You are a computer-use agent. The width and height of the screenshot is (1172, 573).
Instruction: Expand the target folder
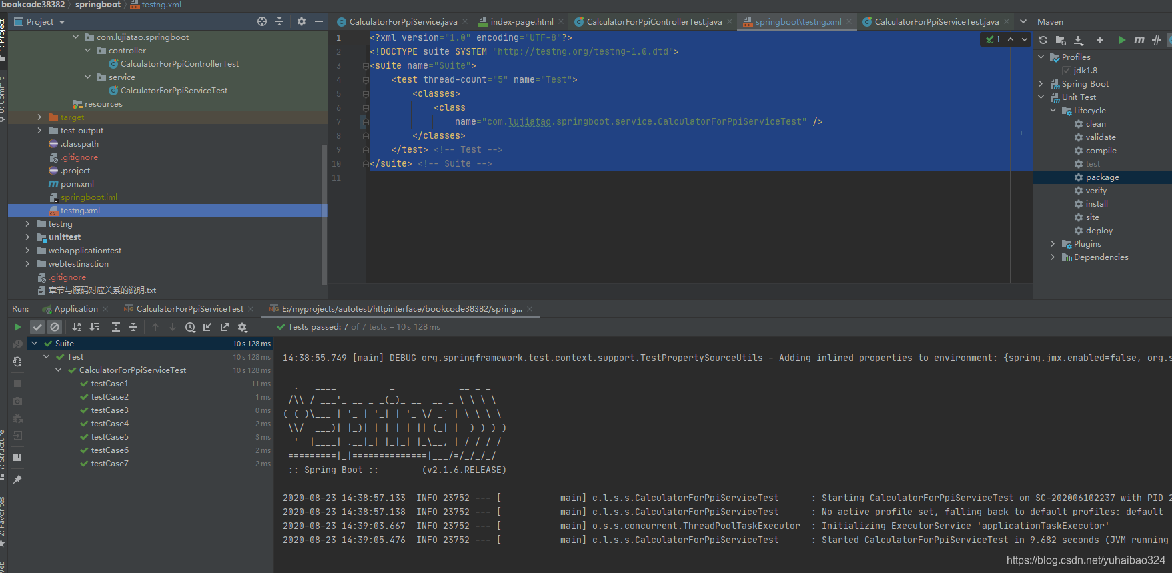pyautogui.click(x=39, y=117)
